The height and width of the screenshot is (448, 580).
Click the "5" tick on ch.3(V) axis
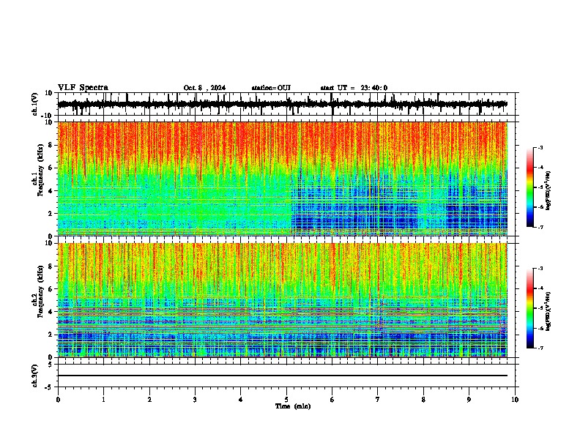[x=51, y=365]
